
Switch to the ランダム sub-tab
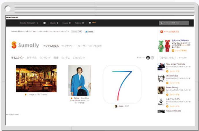tap(66, 58)
